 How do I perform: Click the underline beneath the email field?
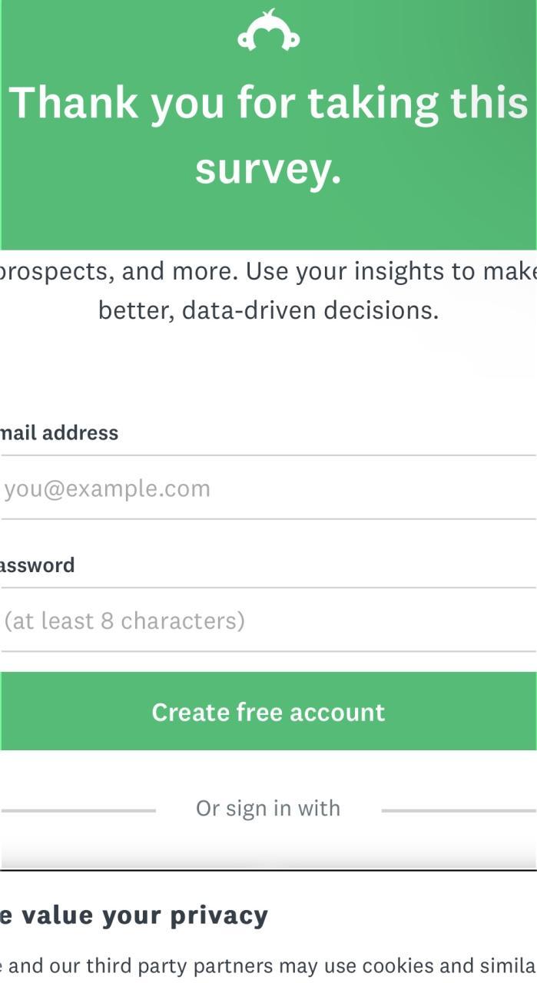[268, 519]
